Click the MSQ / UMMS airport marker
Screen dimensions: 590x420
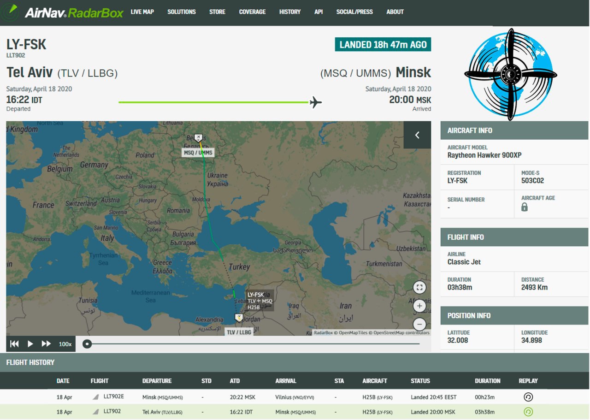pos(198,153)
